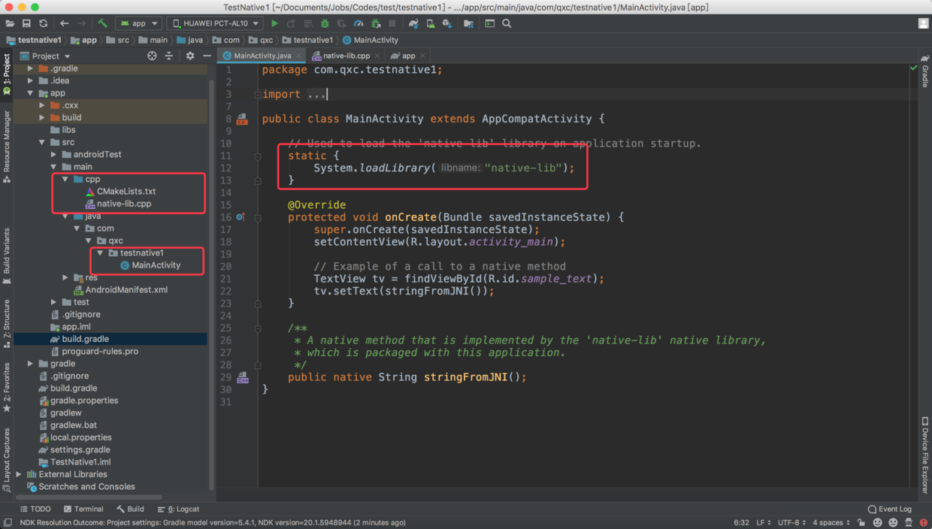Click Attach Debugger to Android Process icon
The image size is (932, 529).
375,23
